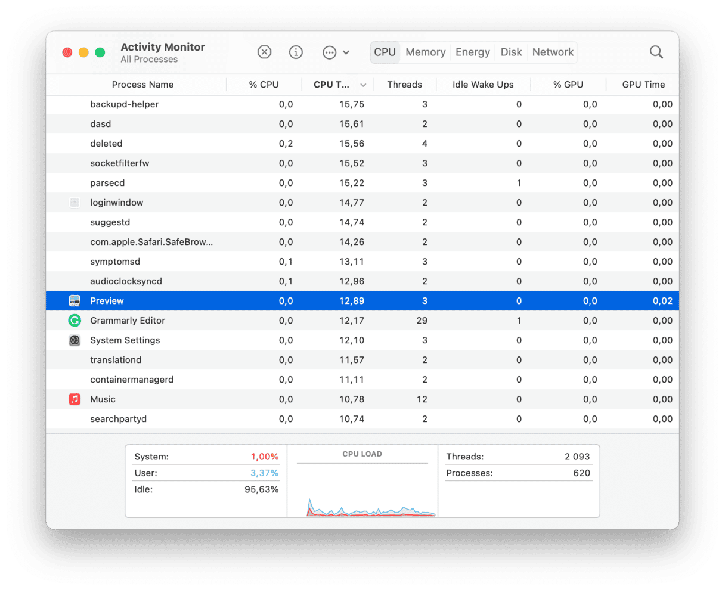Click the 29 threads value for Grammarly
This screenshot has height=590, width=725.
pos(422,321)
